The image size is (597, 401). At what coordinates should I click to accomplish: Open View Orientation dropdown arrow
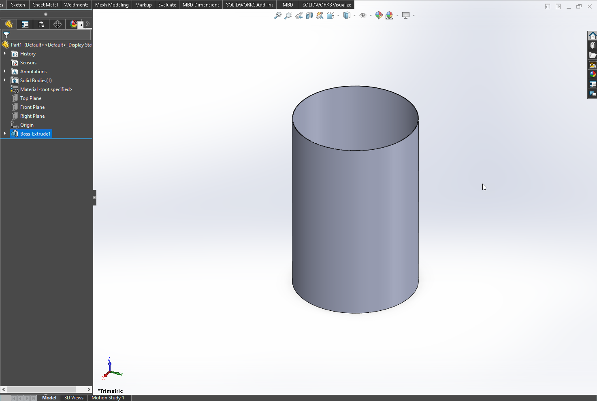click(x=338, y=16)
